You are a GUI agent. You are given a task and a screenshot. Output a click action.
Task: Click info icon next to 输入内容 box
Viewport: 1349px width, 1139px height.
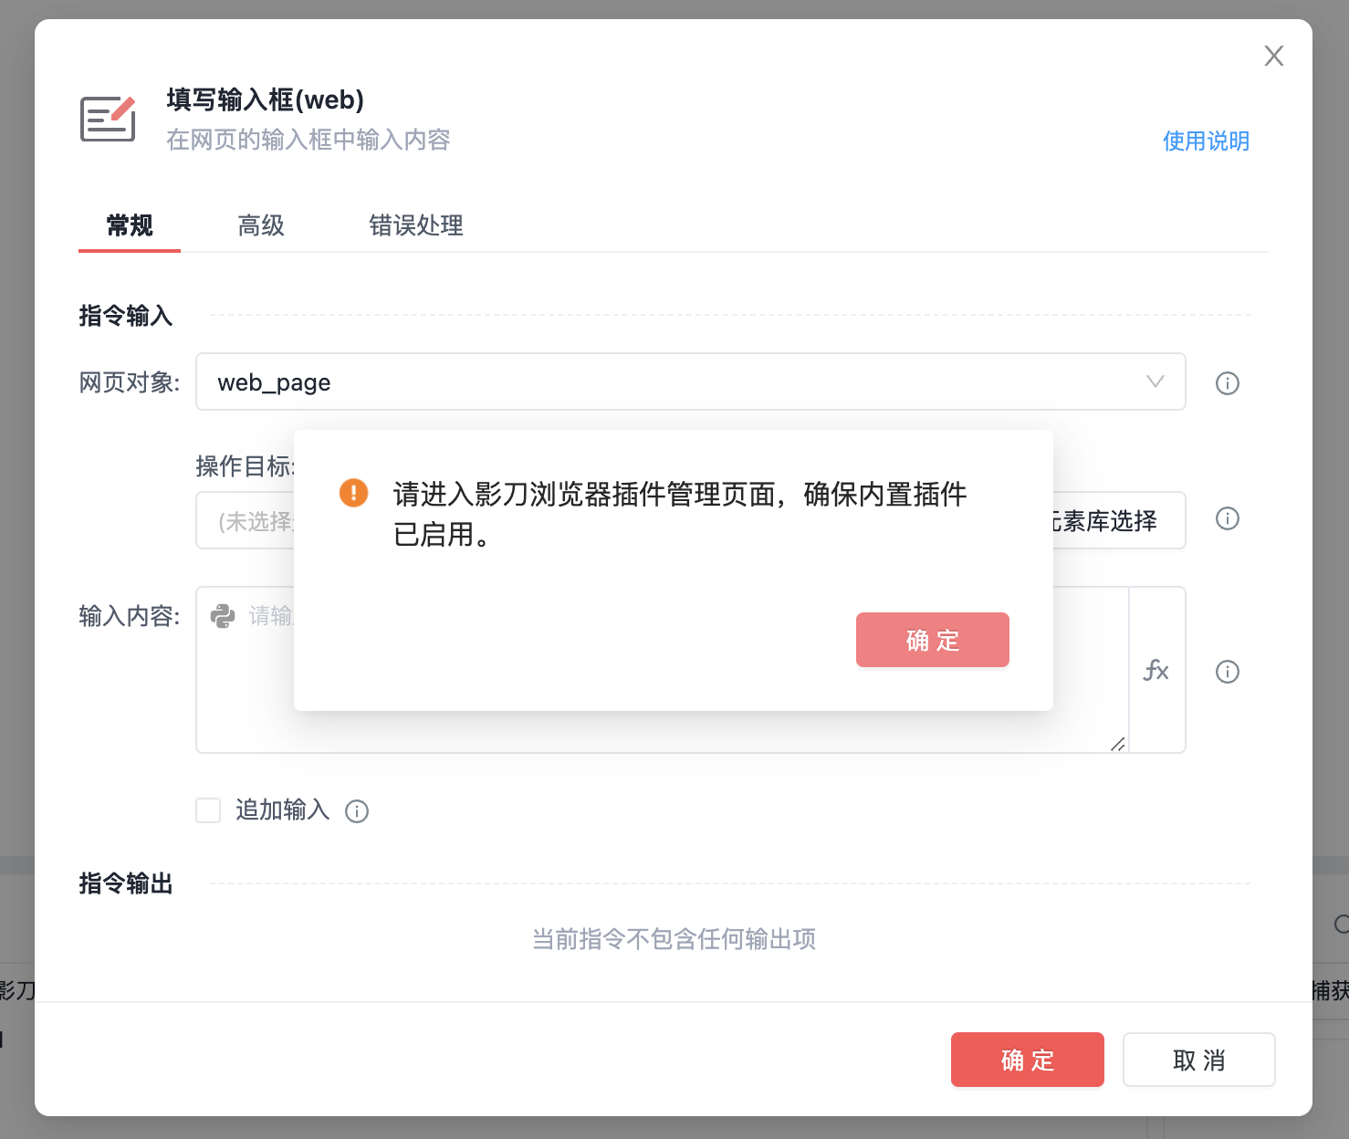click(1228, 672)
